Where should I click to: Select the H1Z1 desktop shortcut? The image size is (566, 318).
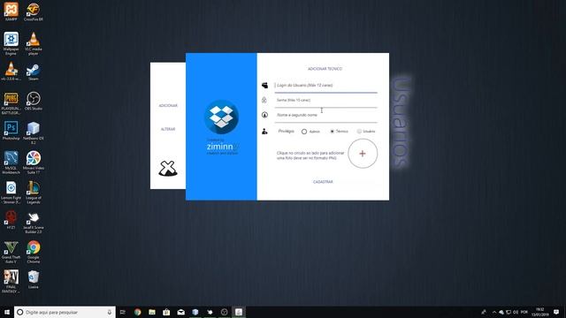click(x=11, y=220)
